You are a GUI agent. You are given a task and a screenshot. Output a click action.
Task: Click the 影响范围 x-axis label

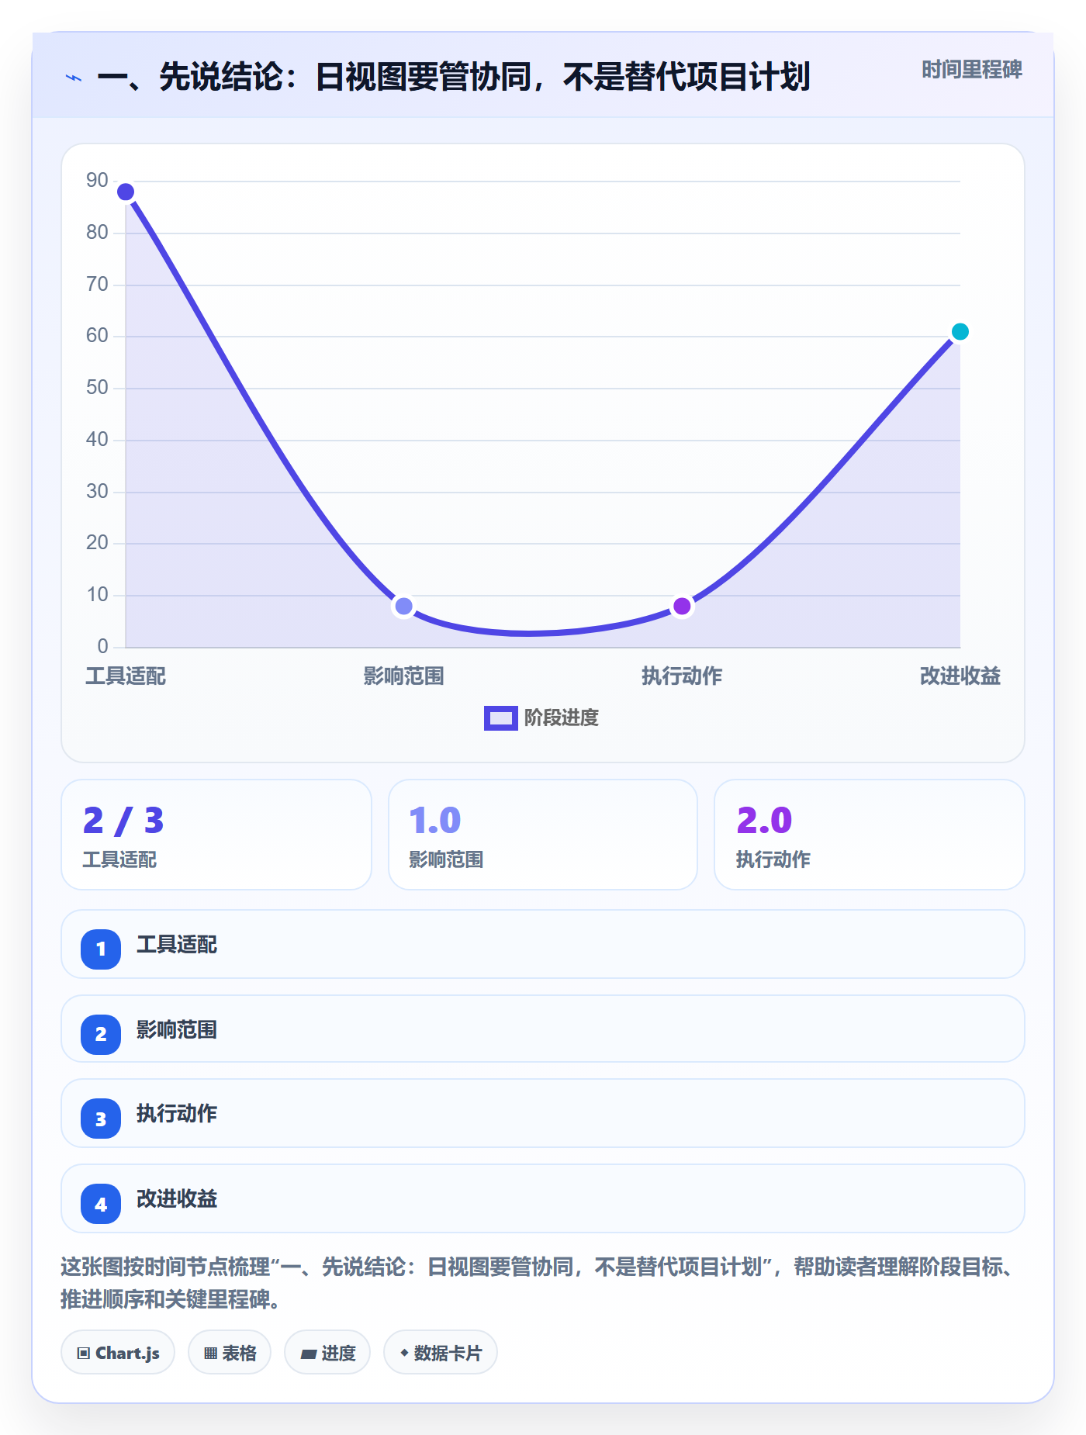click(x=403, y=676)
